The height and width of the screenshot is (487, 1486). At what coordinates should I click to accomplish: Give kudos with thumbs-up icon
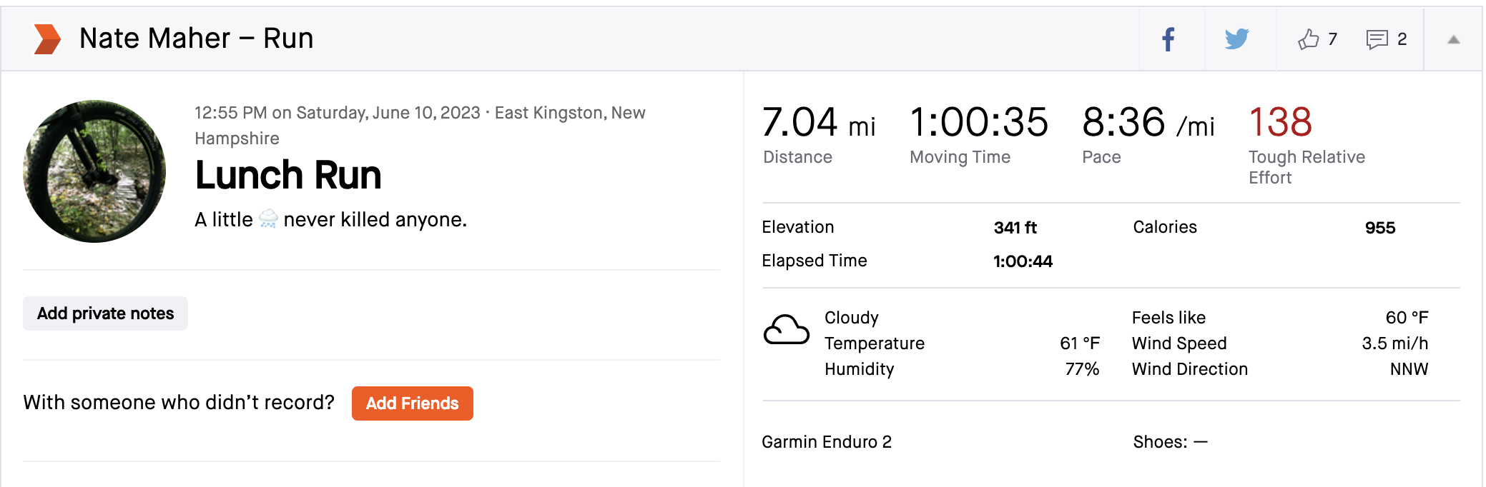click(x=1309, y=39)
